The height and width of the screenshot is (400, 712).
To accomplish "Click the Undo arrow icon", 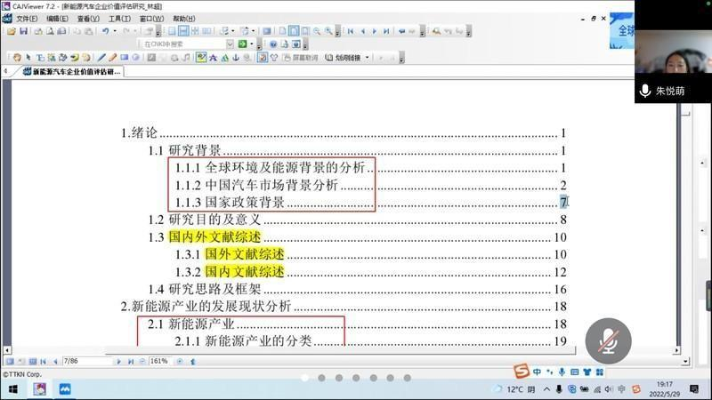I will click(105, 31).
